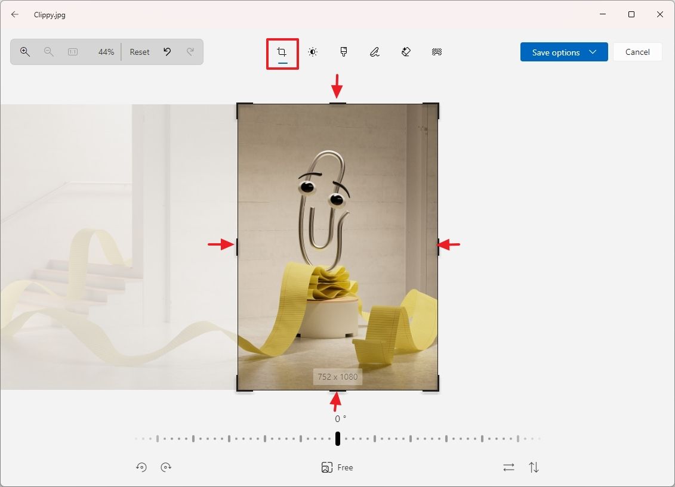This screenshot has height=487, width=675.
Task: Go back to the photo view
Action: click(14, 14)
